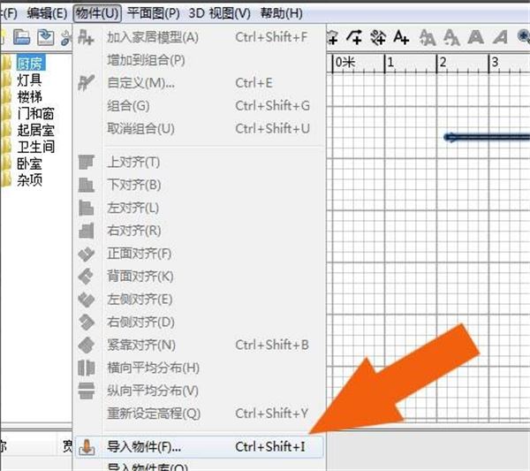530x471 pixels.
Task: Select 灯具 category in furniture tree
Action: coord(29,80)
